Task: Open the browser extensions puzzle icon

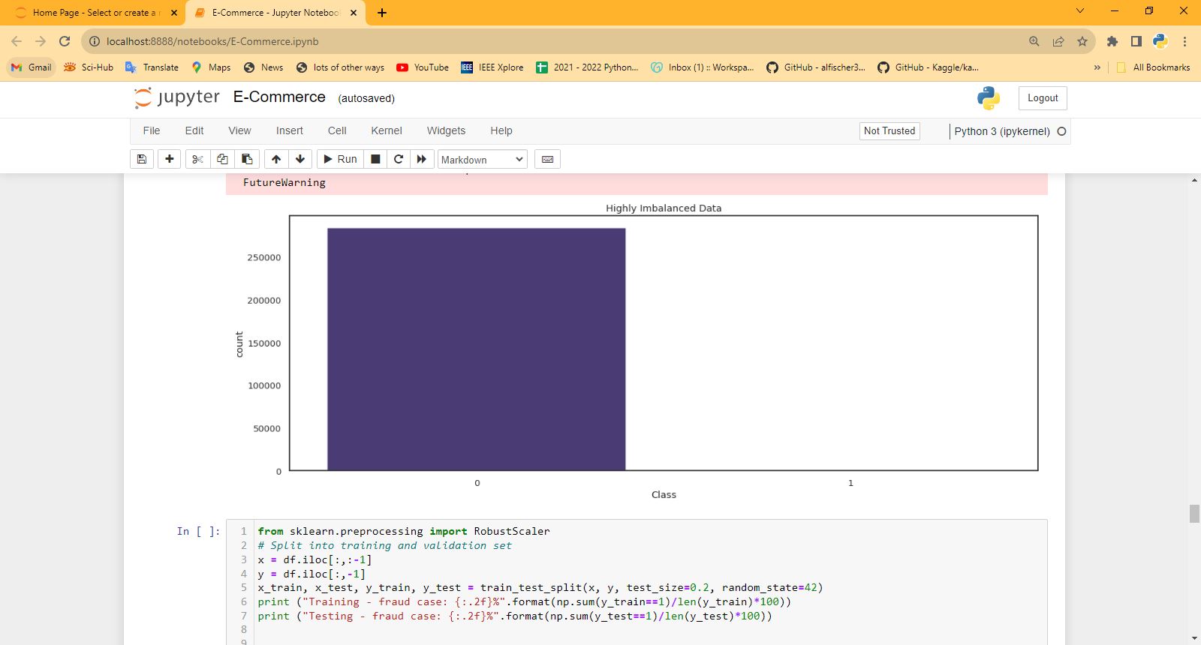Action: (x=1112, y=41)
